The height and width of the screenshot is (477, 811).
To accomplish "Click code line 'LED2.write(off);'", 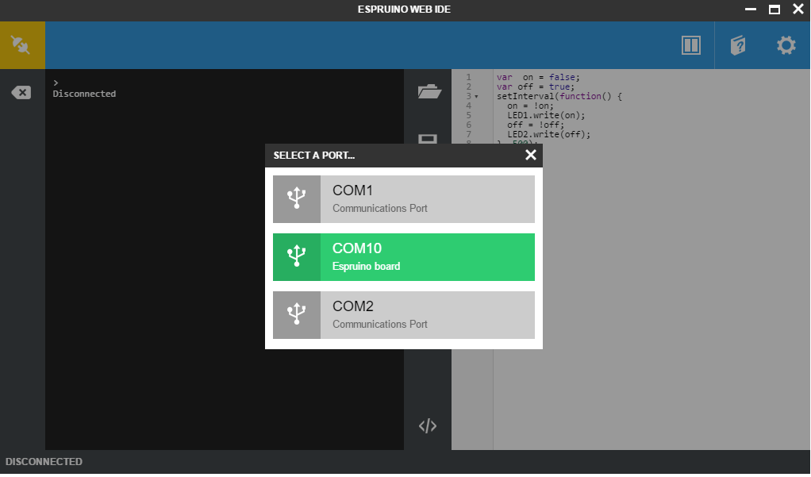I will [x=548, y=134].
